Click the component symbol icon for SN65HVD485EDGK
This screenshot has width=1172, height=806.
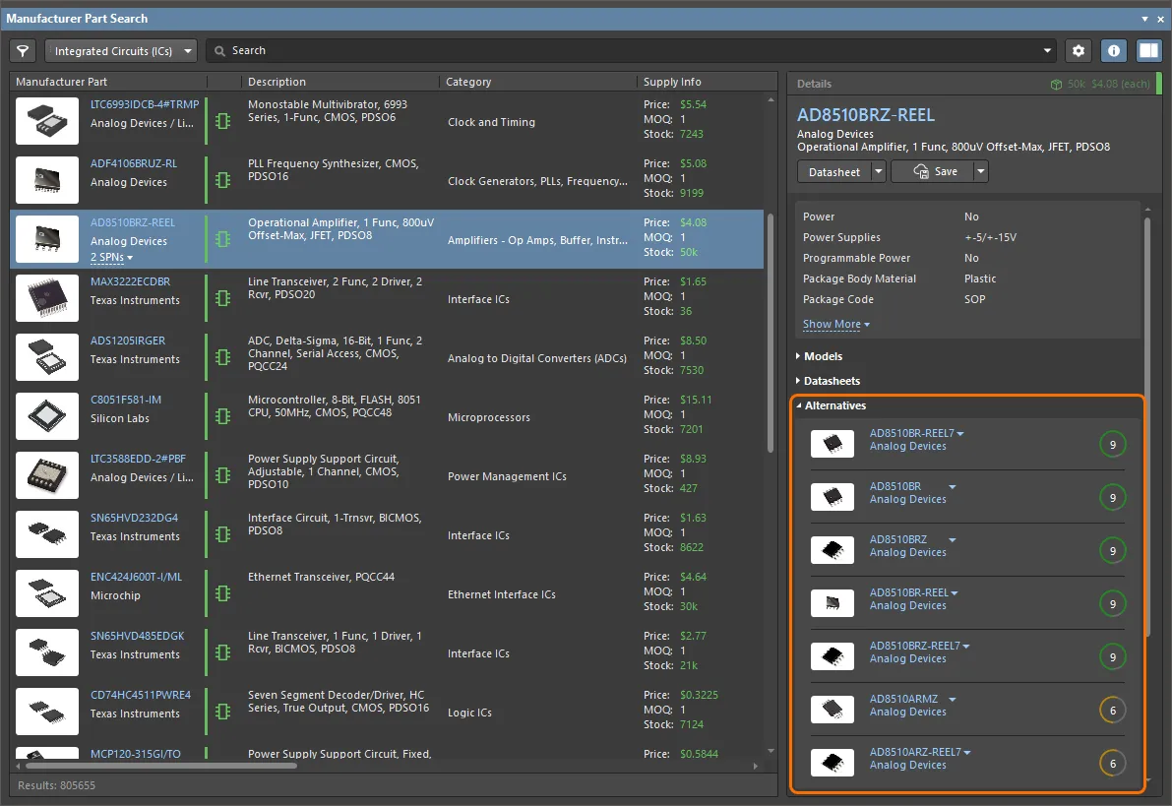click(222, 651)
